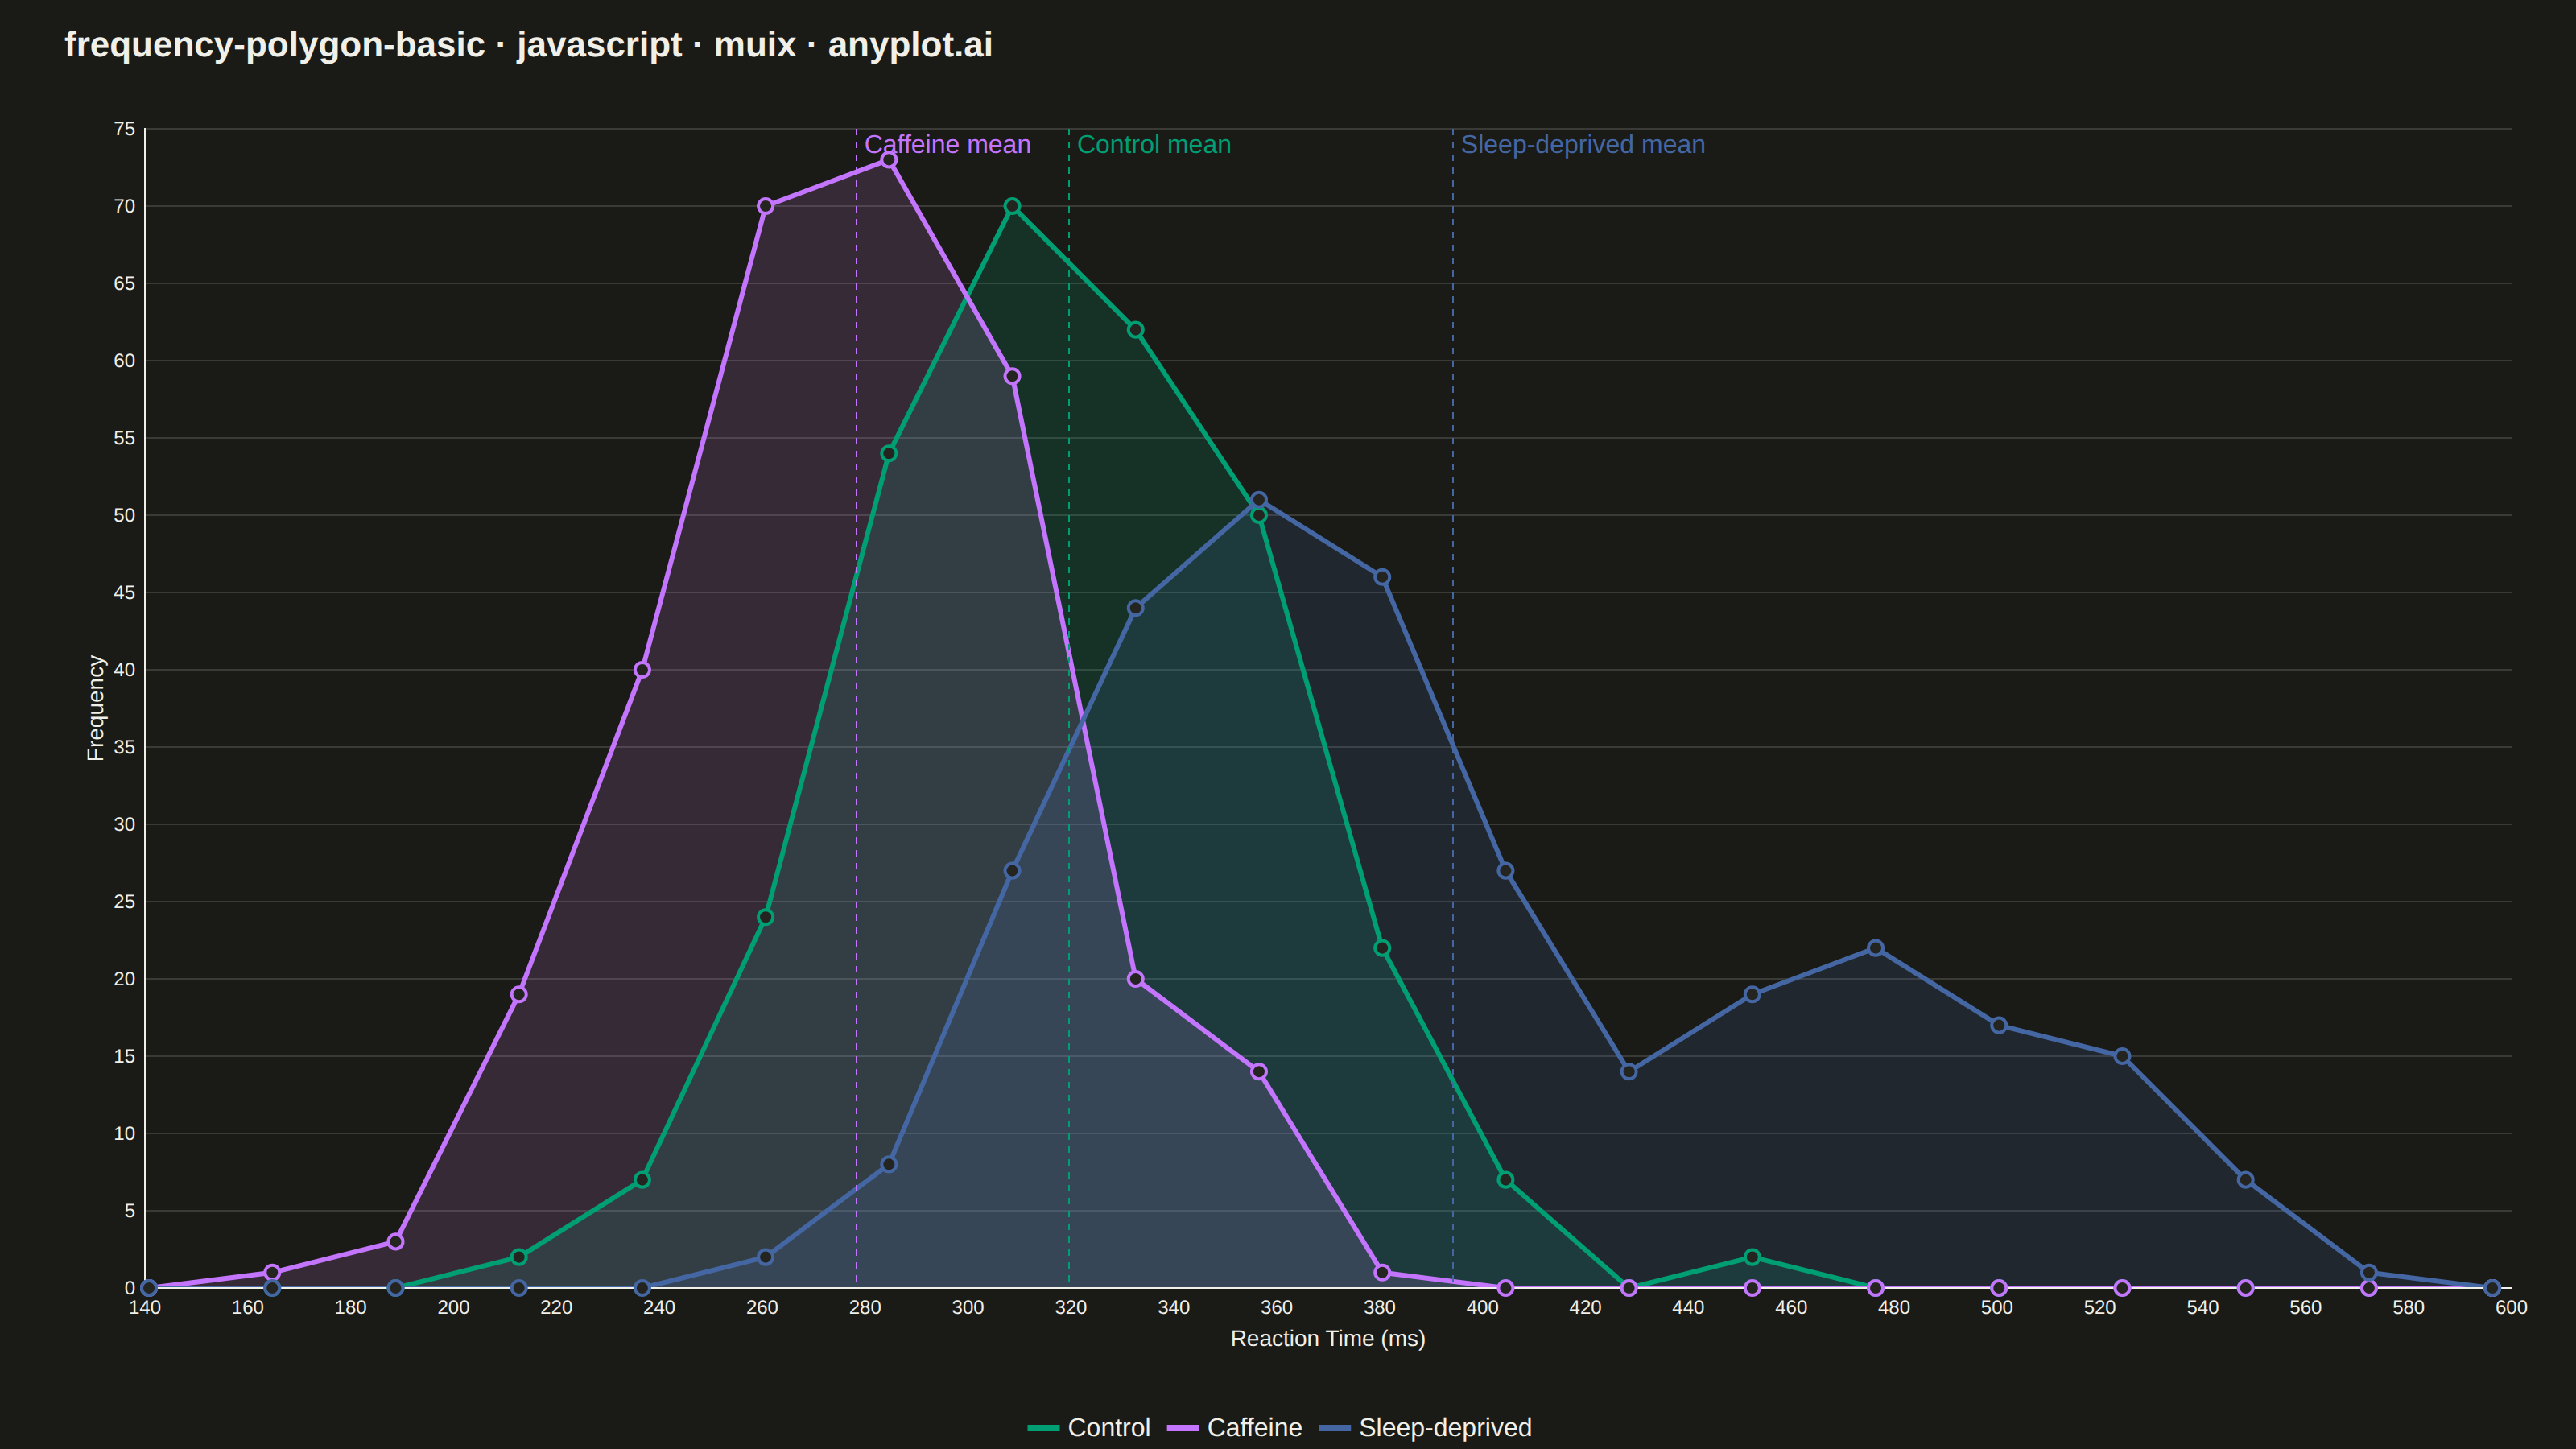Image resolution: width=2576 pixels, height=1449 pixels.
Task: Click the Frequency y-axis title
Action: 95,708
